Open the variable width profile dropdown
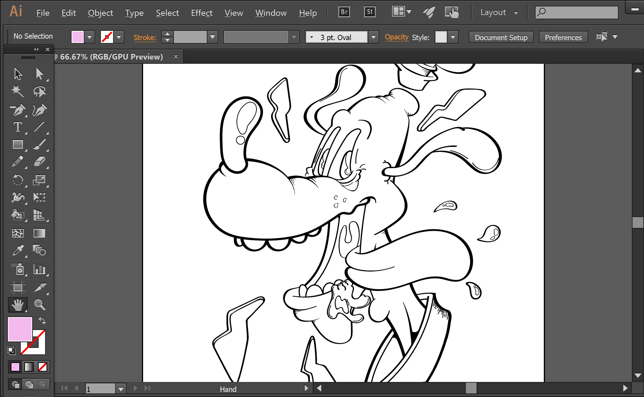This screenshot has width=644, height=397. pos(294,37)
